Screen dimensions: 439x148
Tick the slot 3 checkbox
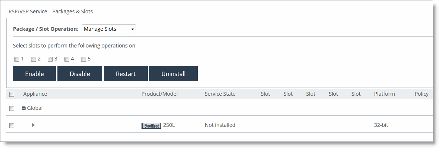click(x=50, y=59)
